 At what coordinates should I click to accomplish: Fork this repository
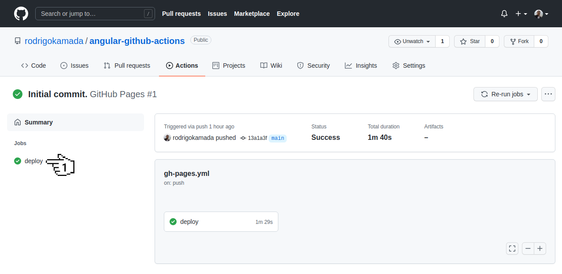click(519, 41)
